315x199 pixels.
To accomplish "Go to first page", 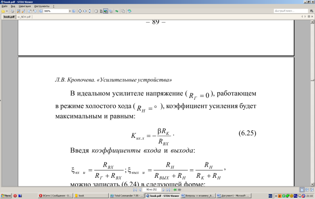I will click(135, 190).
